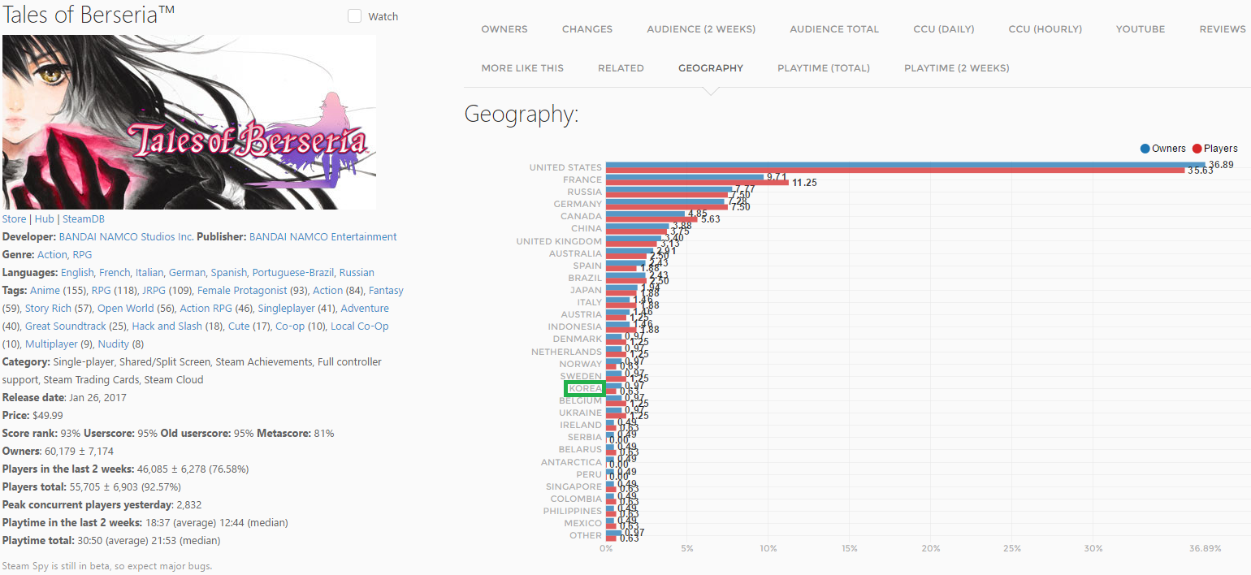Follow the Hub link

(x=44, y=219)
